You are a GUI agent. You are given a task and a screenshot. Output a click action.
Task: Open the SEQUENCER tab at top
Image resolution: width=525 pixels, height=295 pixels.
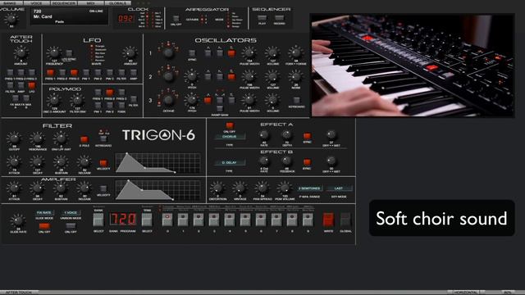tap(64, 3)
